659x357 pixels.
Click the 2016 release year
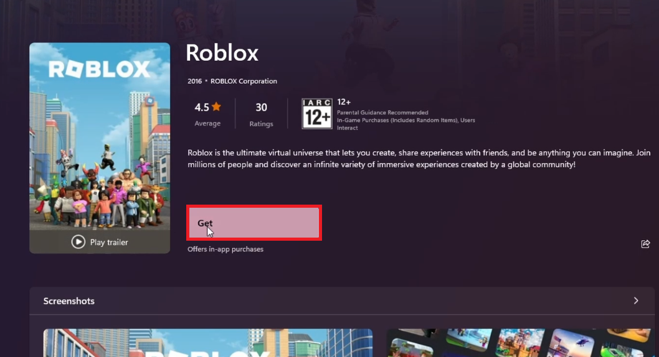(x=194, y=81)
